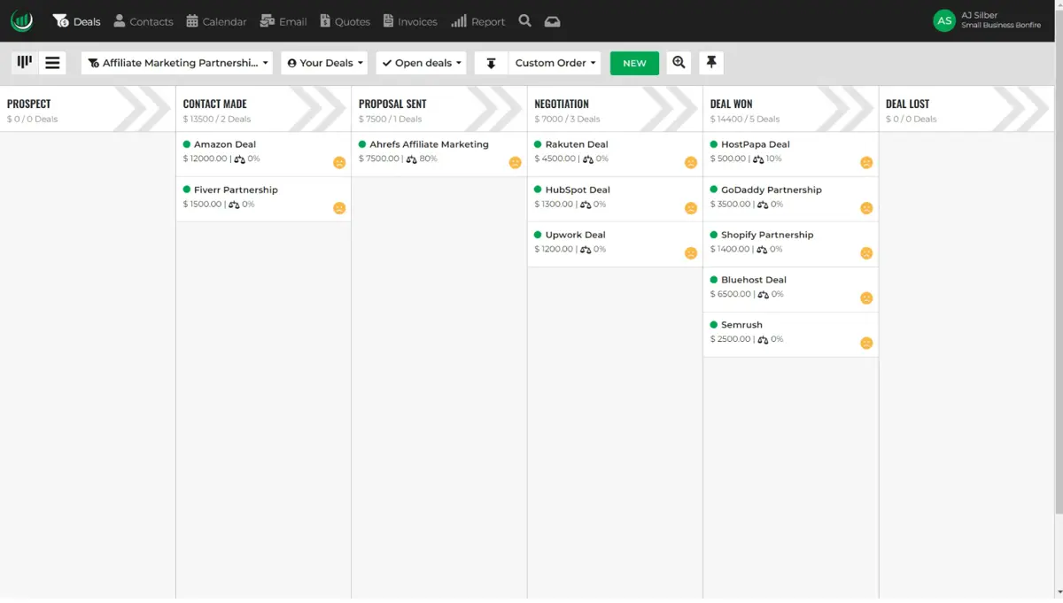
Task: Open the Fiverr Partnership card
Action: coord(264,199)
